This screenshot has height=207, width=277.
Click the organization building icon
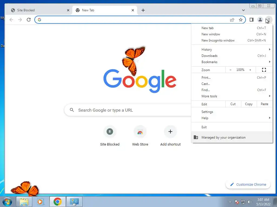(x=196, y=137)
